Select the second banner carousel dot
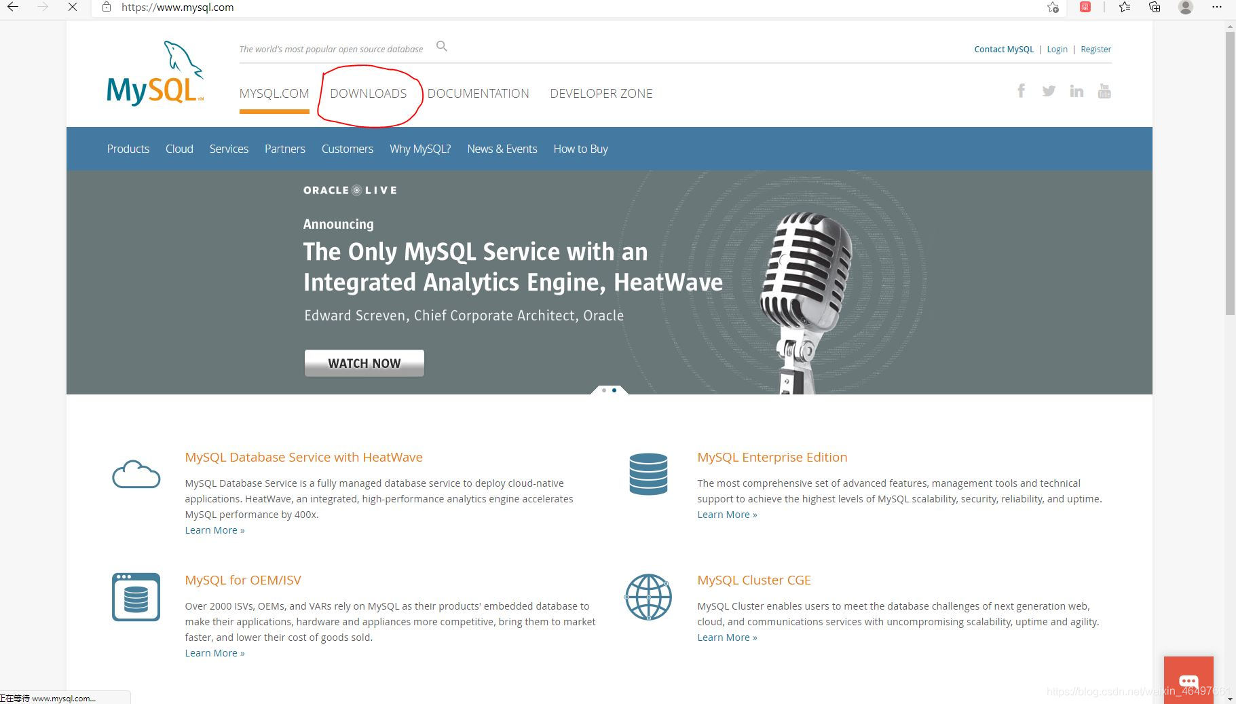Screen dimensions: 1236x704 click(614, 390)
